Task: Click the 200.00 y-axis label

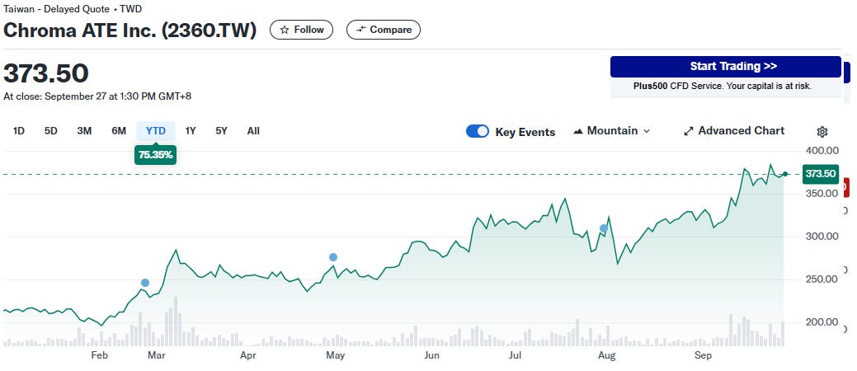Action: (822, 322)
